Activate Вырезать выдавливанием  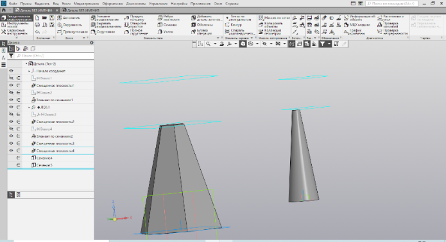tap(106, 25)
